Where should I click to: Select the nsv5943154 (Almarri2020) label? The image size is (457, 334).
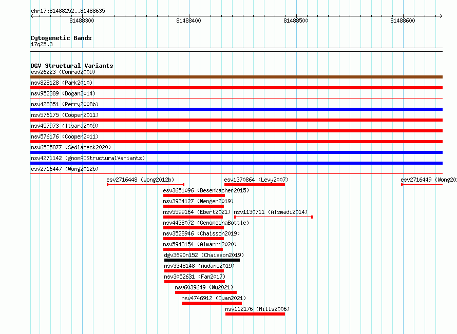pyautogui.click(x=200, y=244)
